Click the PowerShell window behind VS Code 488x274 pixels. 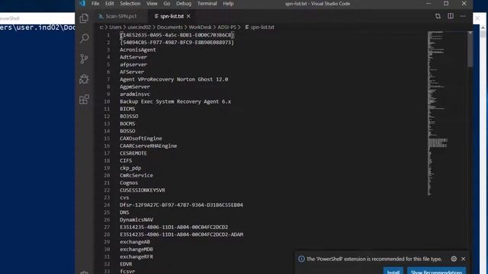37,143
